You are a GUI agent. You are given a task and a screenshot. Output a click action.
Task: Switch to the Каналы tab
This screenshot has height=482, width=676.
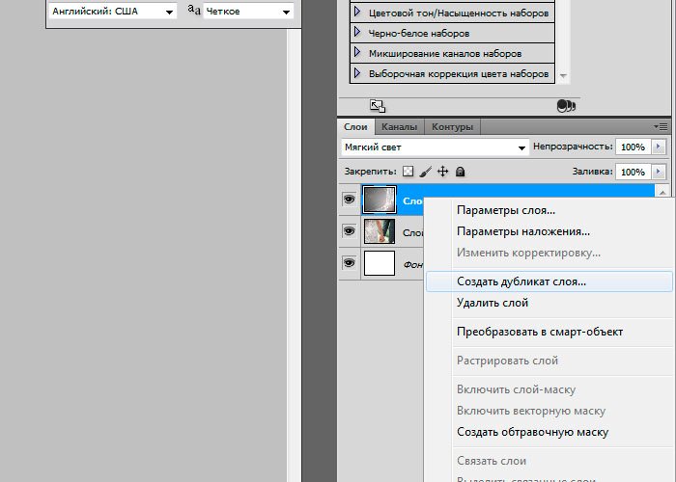coord(399,126)
